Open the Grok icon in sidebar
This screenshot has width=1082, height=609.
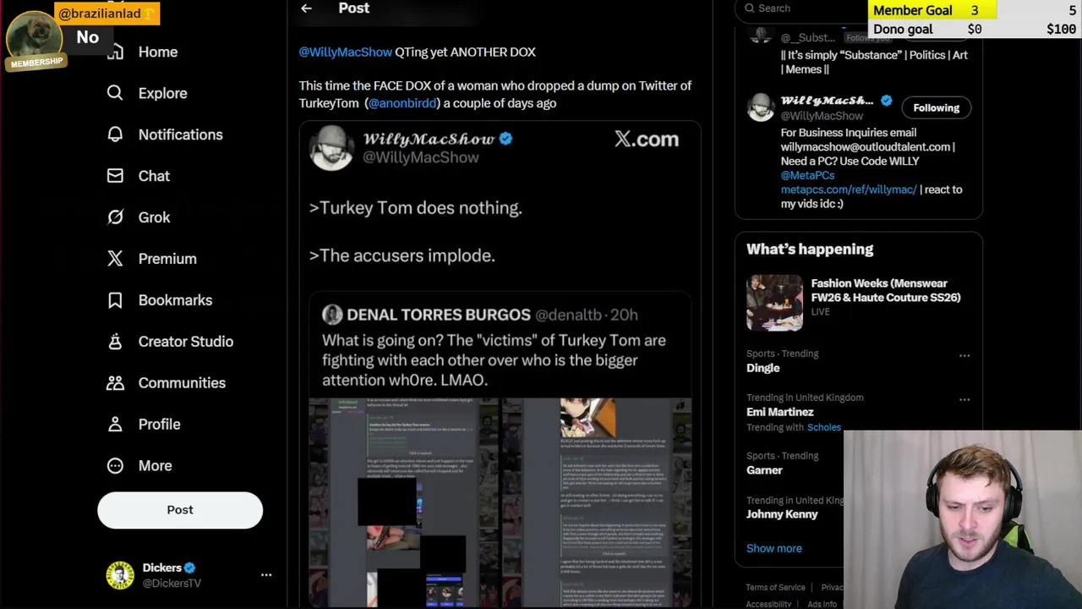pyautogui.click(x=115, y=217)
